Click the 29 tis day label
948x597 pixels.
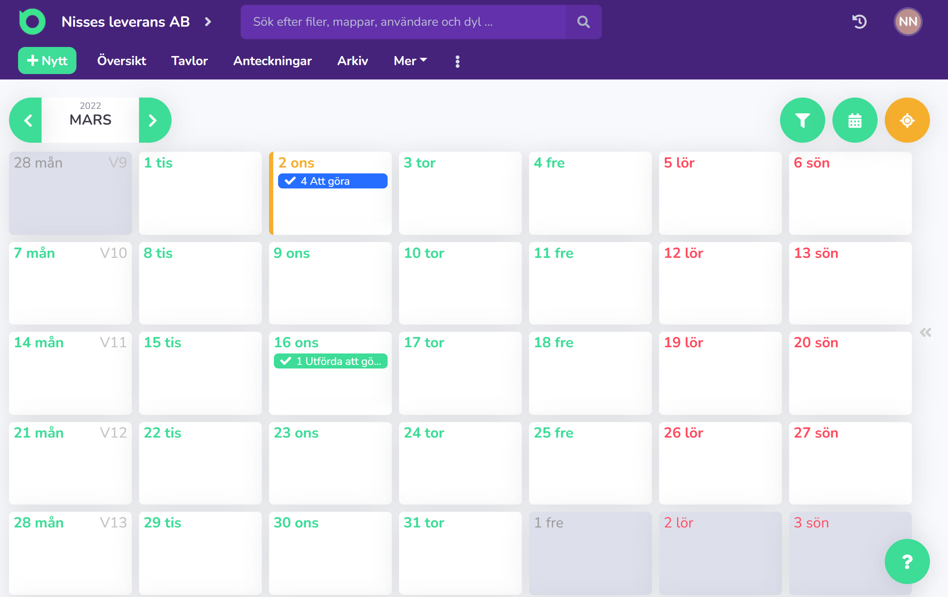coord(163,522)
